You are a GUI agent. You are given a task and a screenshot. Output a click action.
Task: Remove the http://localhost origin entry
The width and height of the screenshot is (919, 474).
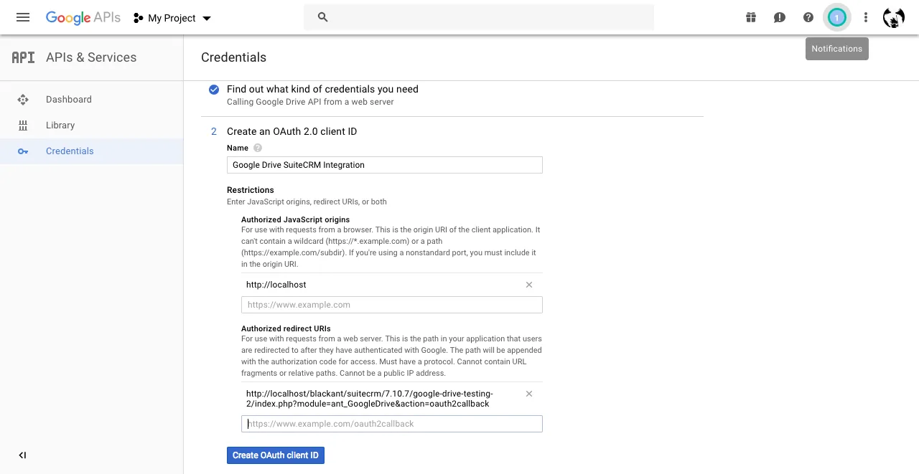529,285
